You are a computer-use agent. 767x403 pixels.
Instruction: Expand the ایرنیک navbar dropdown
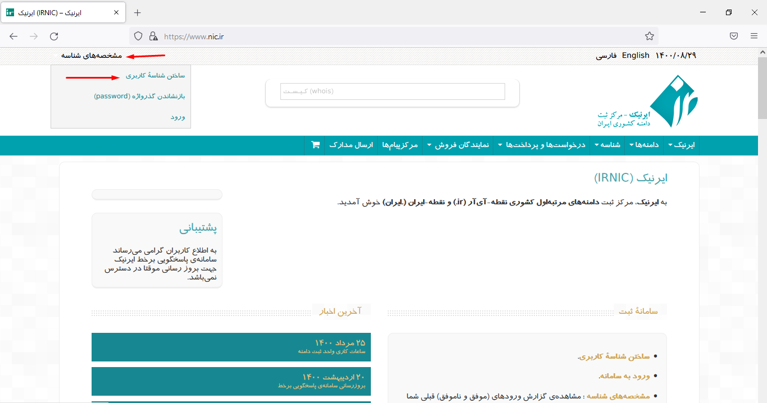tap(682, 145)
